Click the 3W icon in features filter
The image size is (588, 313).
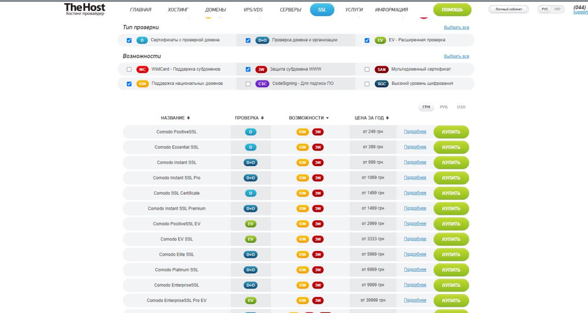pyautogui.click(x=261, y=70)
